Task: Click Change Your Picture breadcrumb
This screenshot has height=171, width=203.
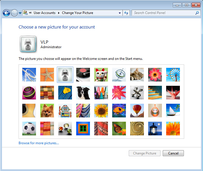Action: (78, 13)
